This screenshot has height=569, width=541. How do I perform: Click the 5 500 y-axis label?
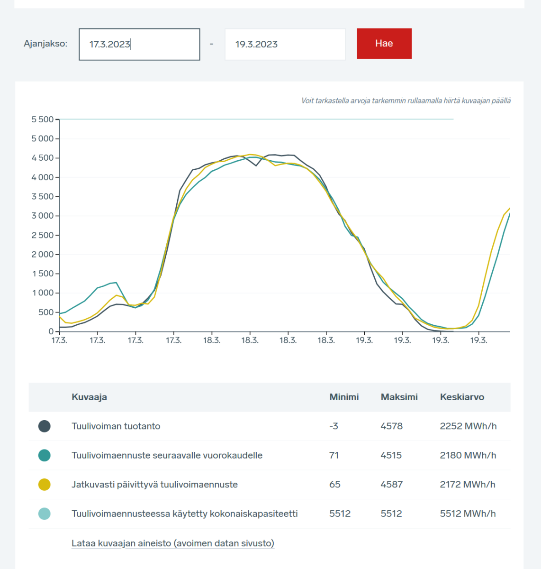pyautogui.click(x=43, y=119)
